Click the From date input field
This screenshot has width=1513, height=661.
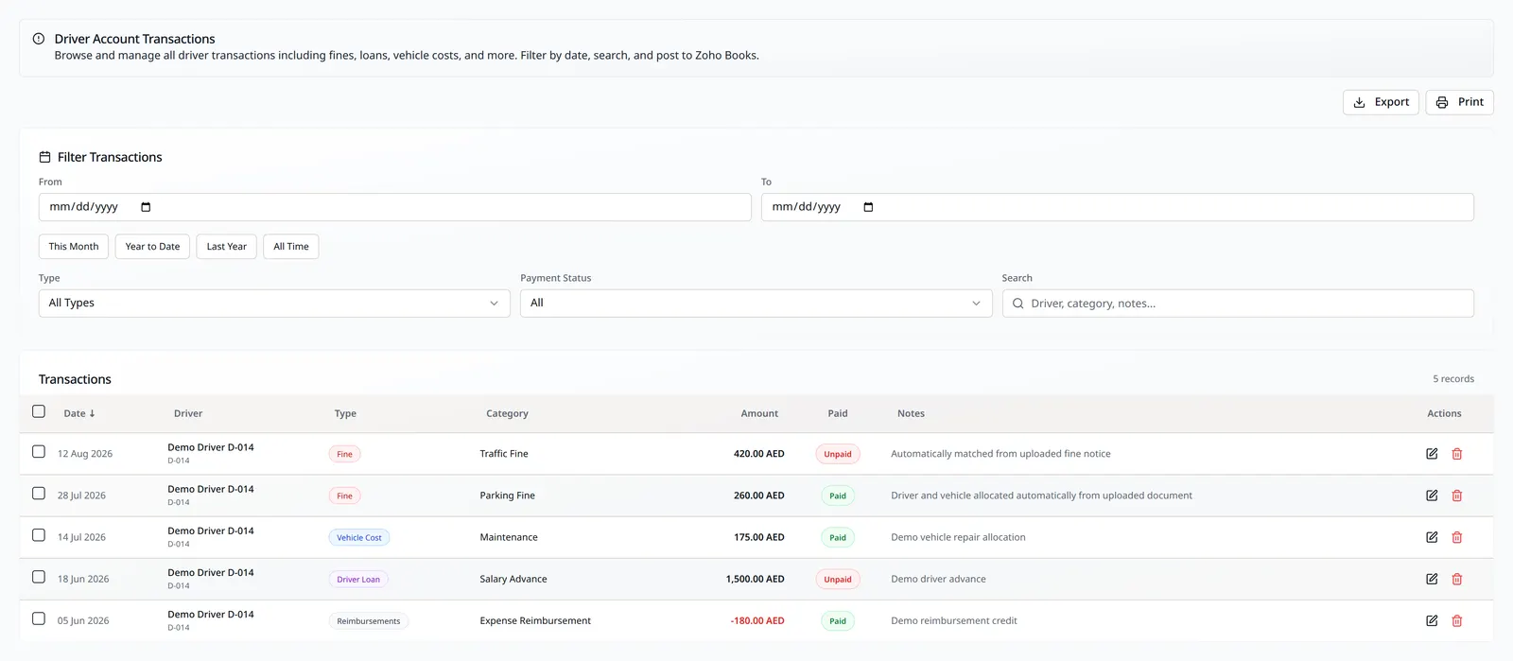[394, 207]
